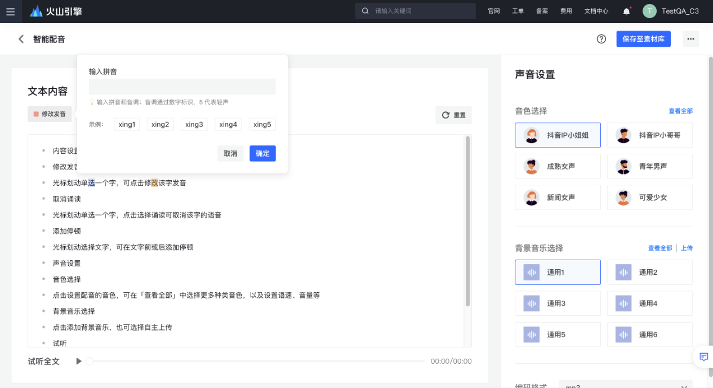Click the 保存至素材库 button
The height and width of the screenshot is (388, 713).
[643, 39]
